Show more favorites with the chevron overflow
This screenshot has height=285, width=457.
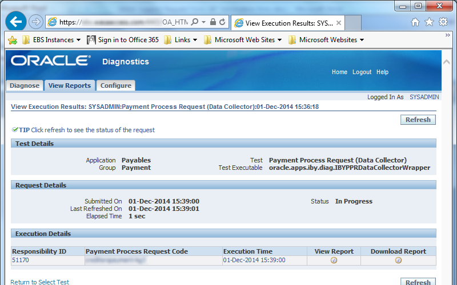[x=448, y=35]
